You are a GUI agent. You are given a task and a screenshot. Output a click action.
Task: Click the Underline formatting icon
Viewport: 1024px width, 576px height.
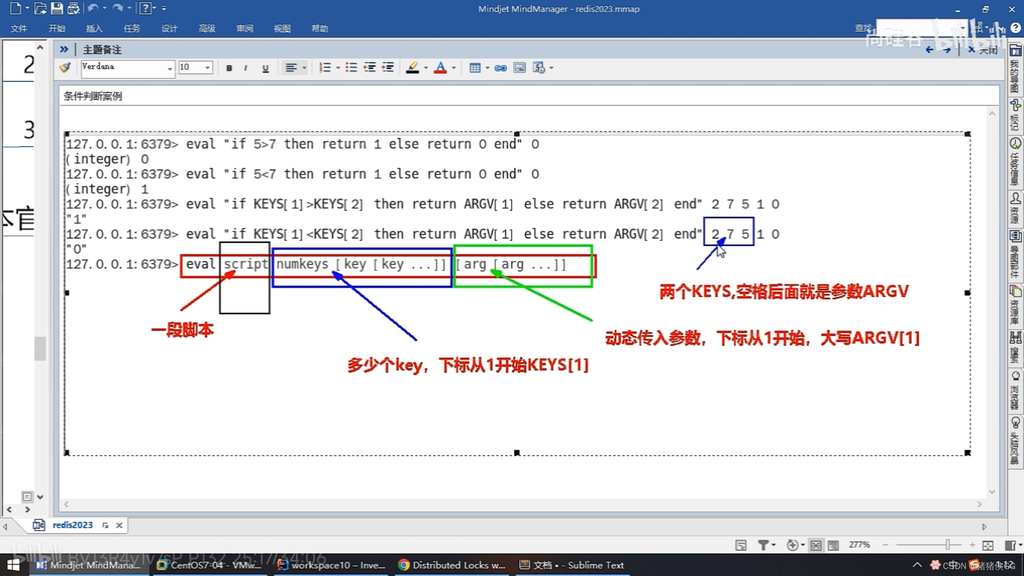[265, 68]
